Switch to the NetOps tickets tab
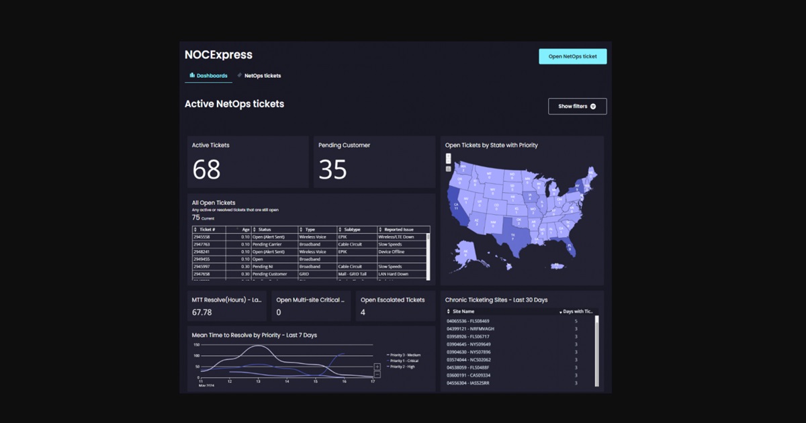806x423 pixels. pos(259,76)
